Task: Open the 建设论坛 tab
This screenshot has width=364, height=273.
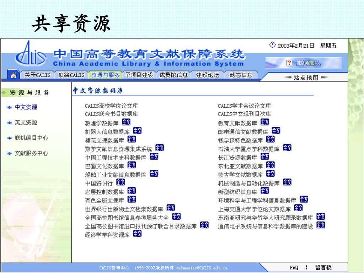Action: pyautogui.click(x=207, y=75)
